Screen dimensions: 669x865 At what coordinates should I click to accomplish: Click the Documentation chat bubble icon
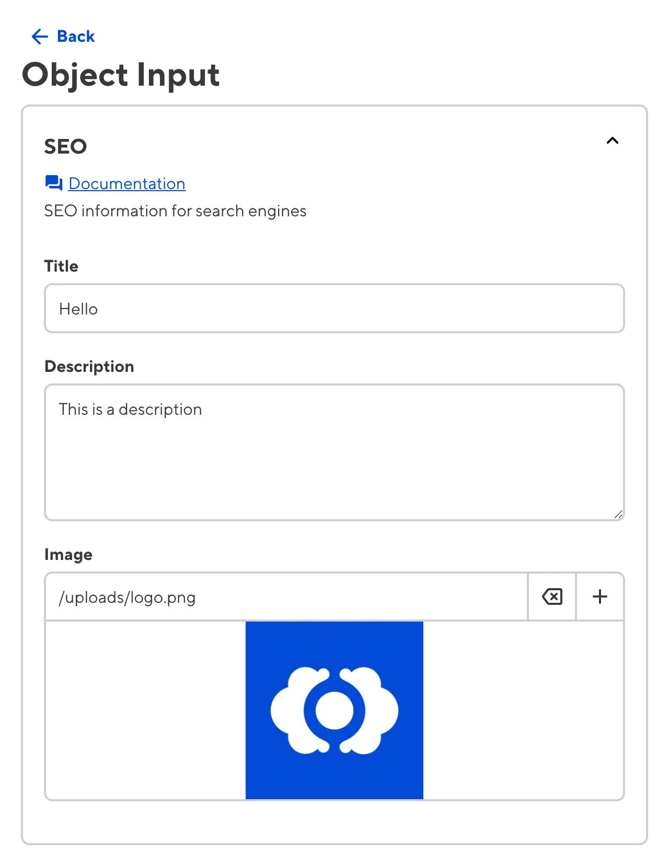tap(54, 183)
